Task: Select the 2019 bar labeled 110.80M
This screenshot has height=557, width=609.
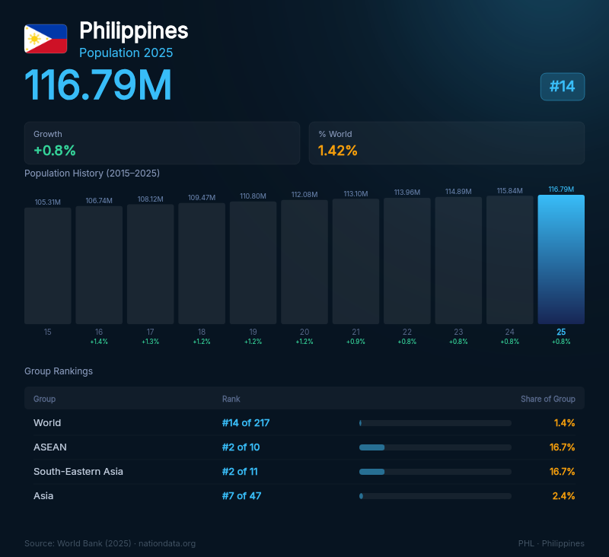Action: click(253, 263)
